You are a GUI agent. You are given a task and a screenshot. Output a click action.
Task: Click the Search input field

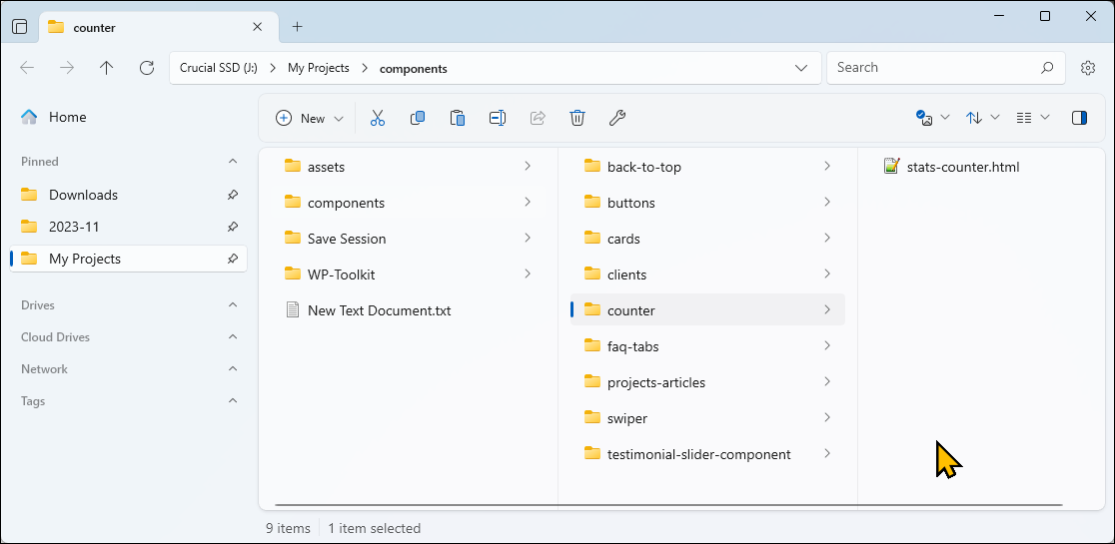[934, 68]
